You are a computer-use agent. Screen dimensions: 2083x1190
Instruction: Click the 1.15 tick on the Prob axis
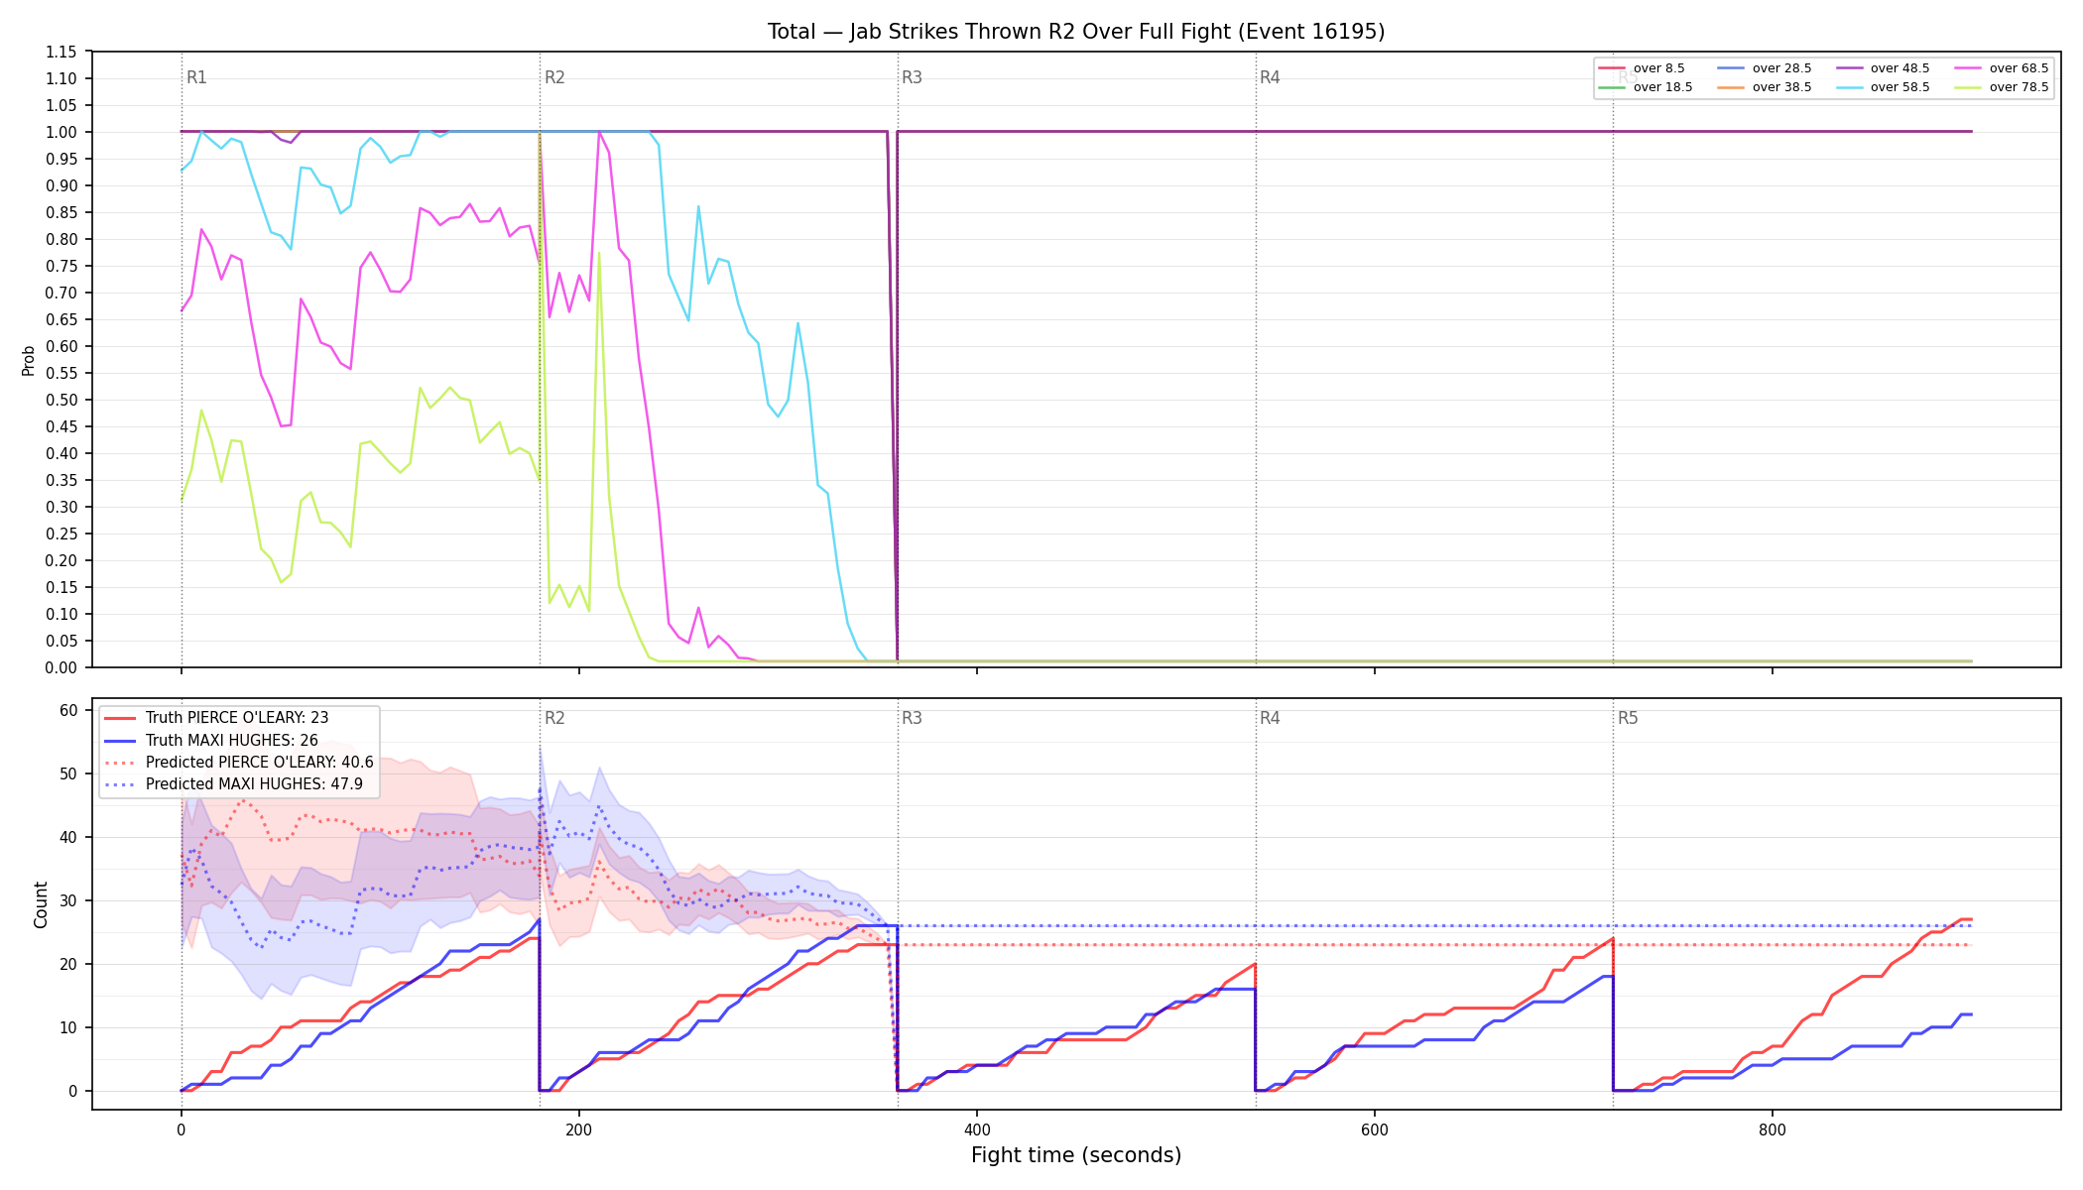coord(61,52)
